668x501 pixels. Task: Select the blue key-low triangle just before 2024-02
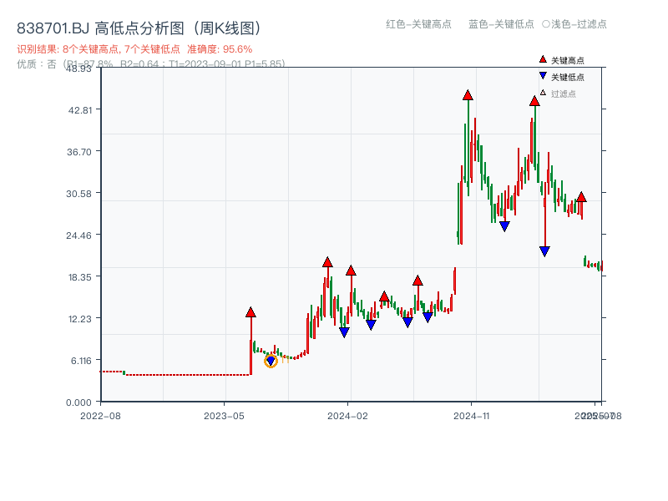[x=344, y=332]
